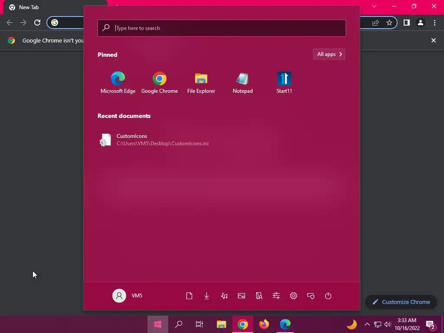Open the notification center with 2 alerts
The image size is (444, 333).
click(431, 324)
